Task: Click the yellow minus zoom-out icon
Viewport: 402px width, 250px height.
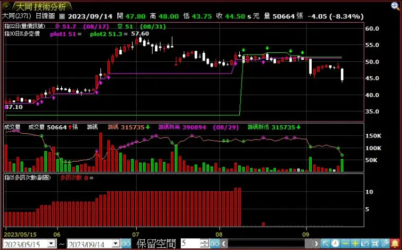Action: pos(345,244)
